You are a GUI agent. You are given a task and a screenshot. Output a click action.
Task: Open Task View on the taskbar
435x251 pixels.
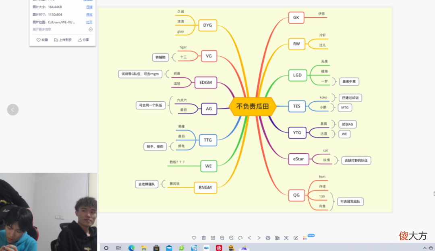[118, 248]
